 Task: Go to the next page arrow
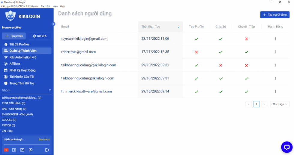point(264,104)
